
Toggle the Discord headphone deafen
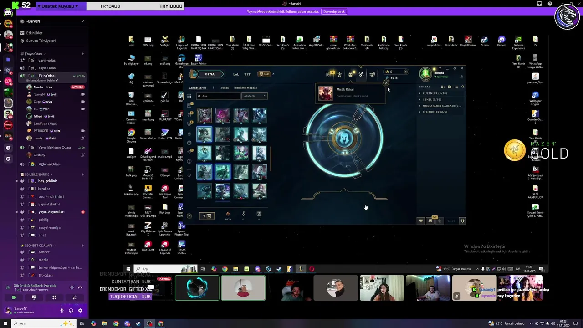[x=71, y=311]
